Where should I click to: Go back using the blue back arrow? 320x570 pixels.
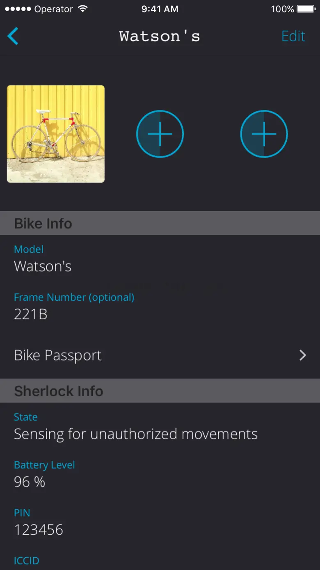pos(13,36)
